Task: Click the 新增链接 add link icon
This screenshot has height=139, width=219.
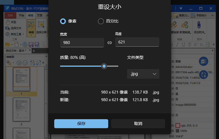Action: click(x=185, y=25)
